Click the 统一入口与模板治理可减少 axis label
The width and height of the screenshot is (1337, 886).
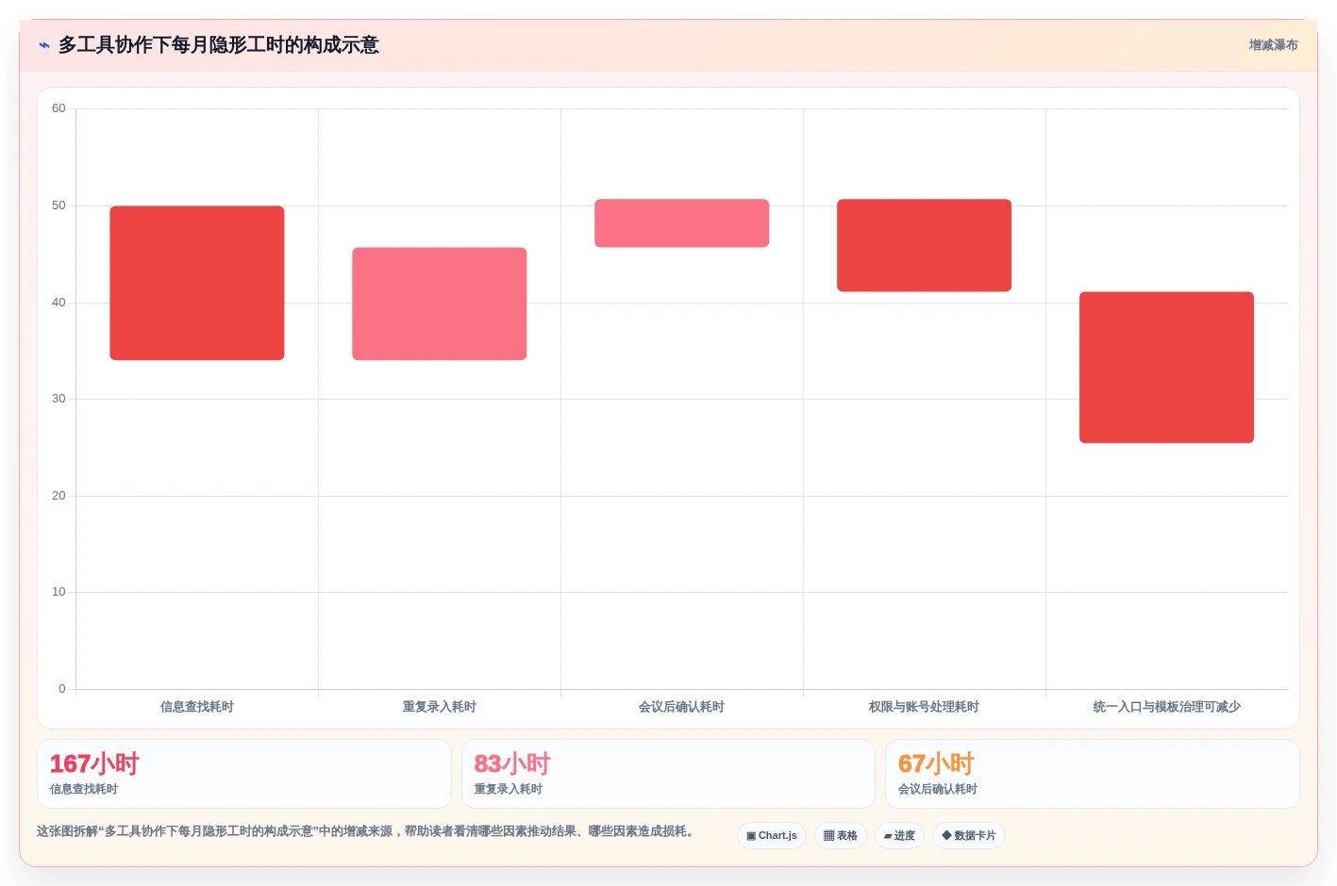coord(1167,707)
